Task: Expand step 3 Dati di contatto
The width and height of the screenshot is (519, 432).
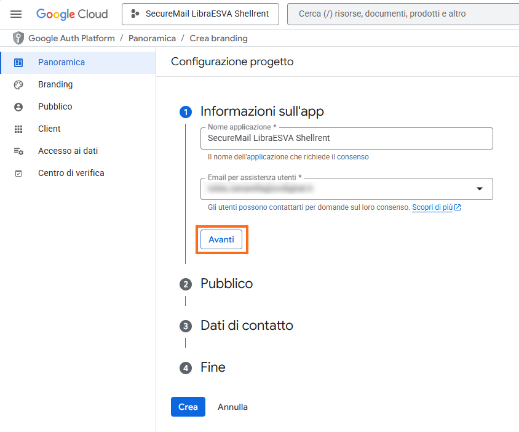Action: coord(246,326)
